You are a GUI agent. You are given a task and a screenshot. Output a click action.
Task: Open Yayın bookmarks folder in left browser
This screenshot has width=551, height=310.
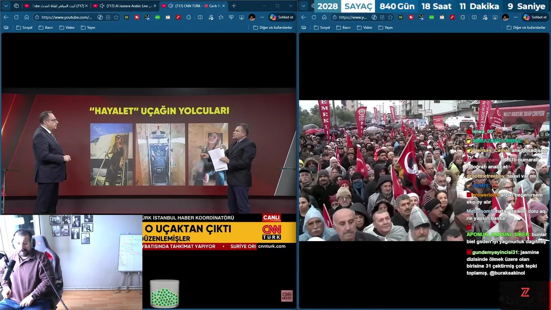coord(88,28)
